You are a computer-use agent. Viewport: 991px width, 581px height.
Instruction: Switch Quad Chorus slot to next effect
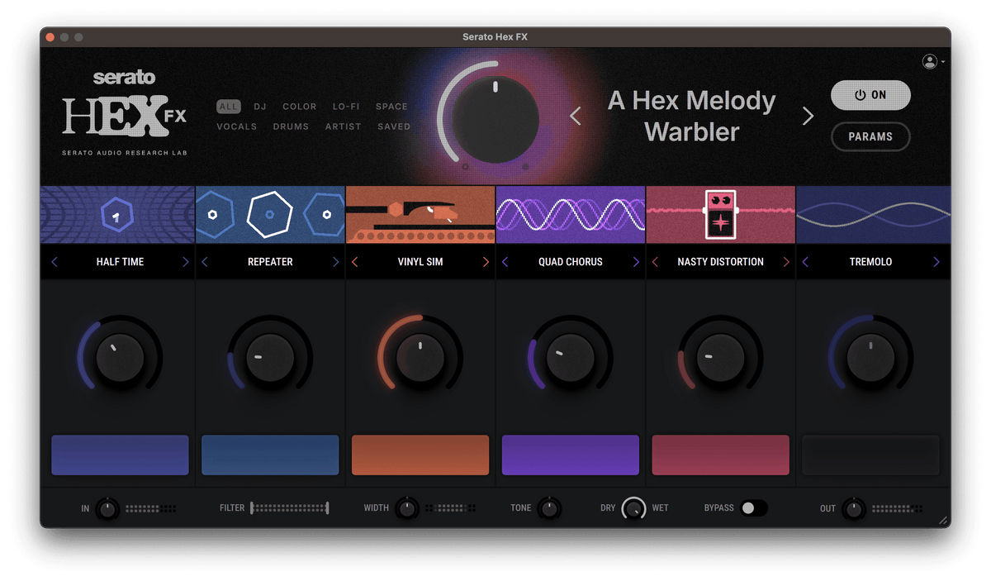636,262
